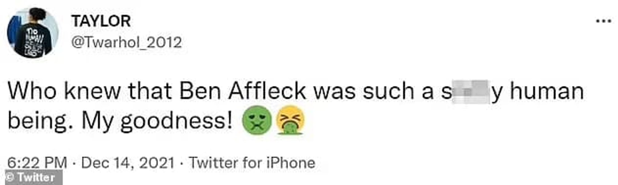618x185 pixels.
Task: Click the yellow vomiting face emoji
Action: [291, 120]
